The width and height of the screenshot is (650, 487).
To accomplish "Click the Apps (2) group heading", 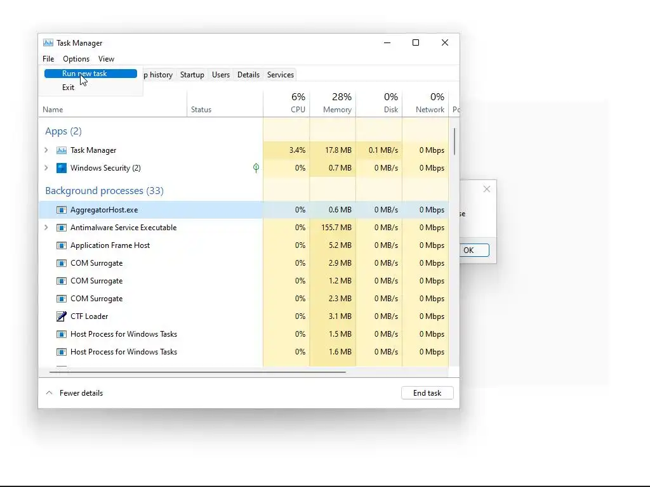I will click(x=63, y=131).
